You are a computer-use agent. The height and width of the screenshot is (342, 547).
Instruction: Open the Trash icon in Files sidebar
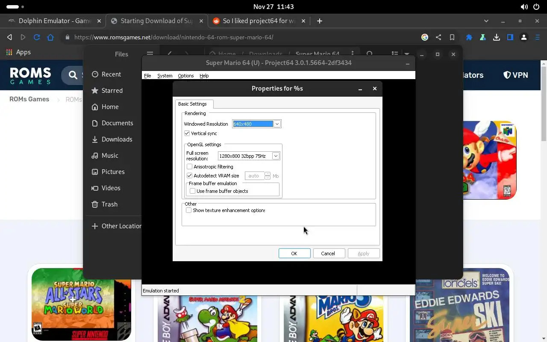tap(95, 204)
